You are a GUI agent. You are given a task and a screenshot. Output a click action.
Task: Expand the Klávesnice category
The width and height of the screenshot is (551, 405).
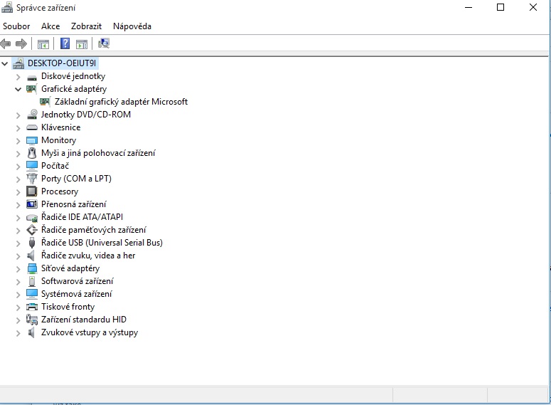18,127
